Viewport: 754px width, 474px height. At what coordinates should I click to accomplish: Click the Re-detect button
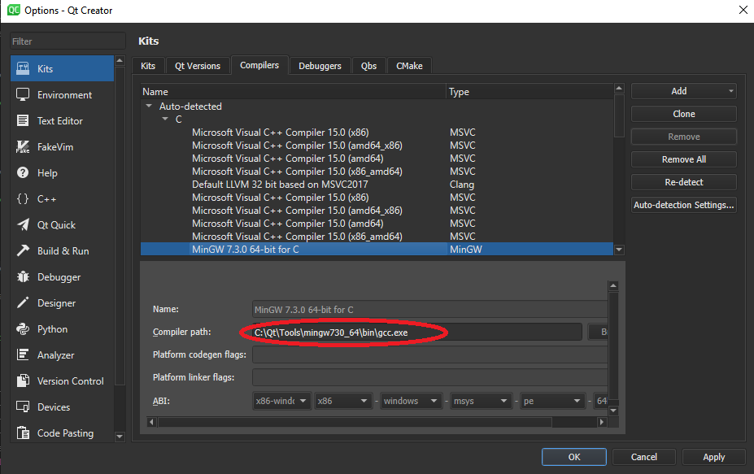pos(684,182)
